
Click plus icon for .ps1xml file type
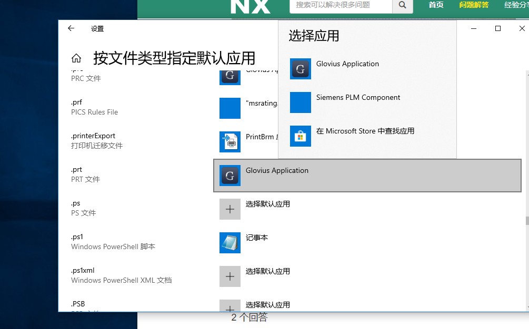(x=229, y=276)
